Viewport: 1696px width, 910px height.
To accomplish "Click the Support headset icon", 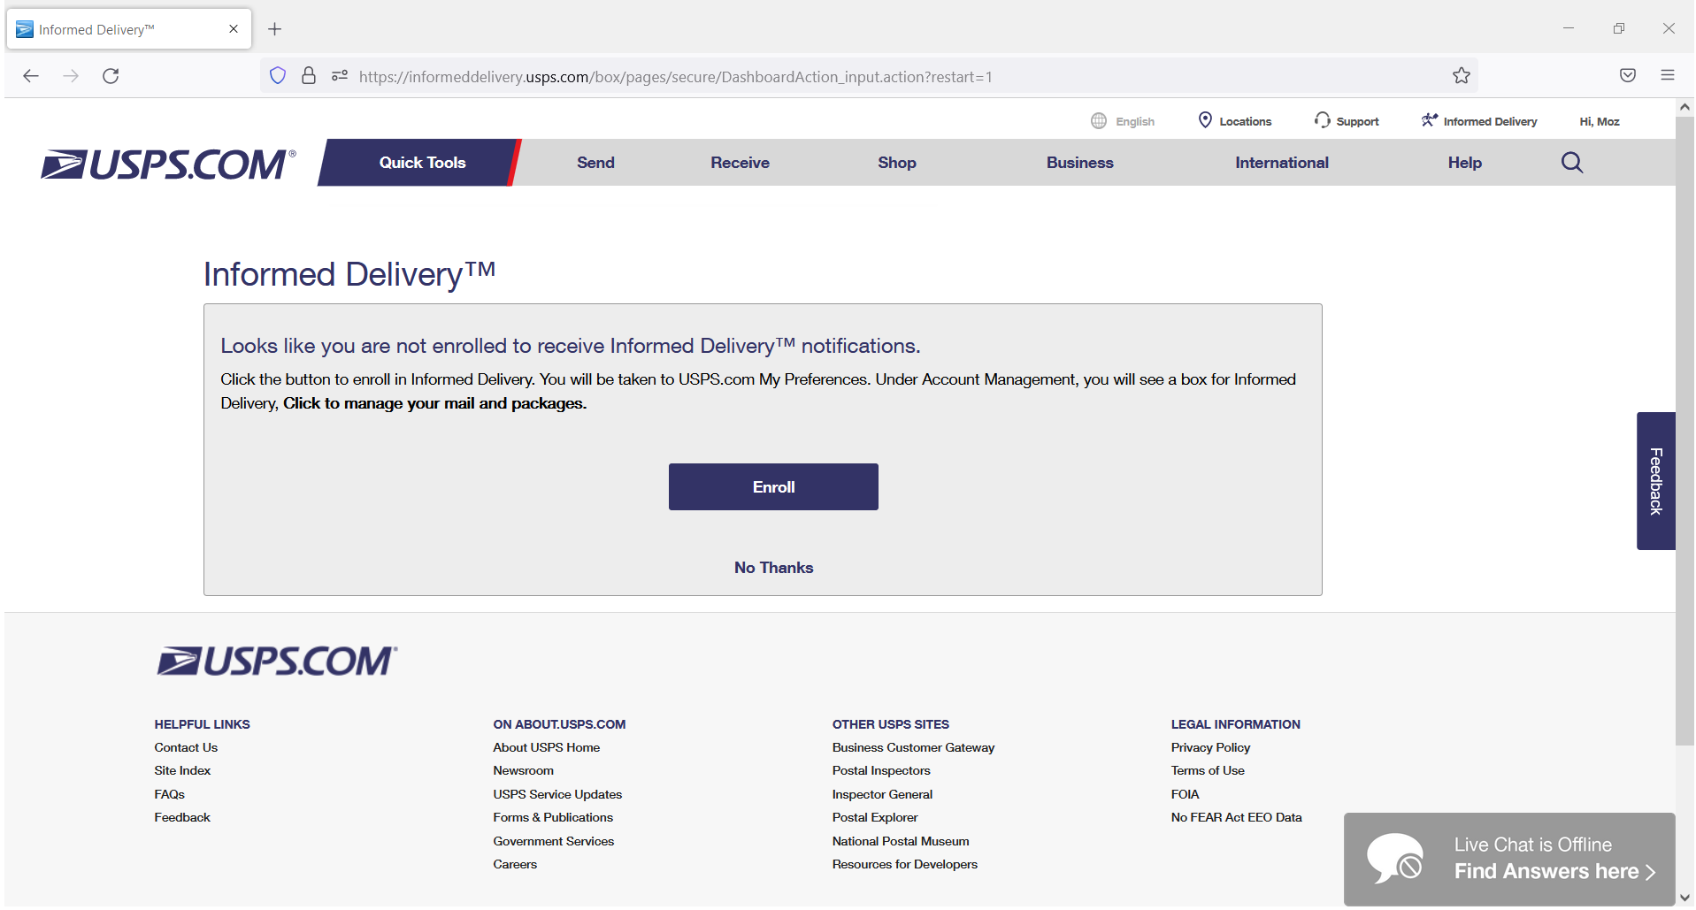I will (x=1323, y=120).
